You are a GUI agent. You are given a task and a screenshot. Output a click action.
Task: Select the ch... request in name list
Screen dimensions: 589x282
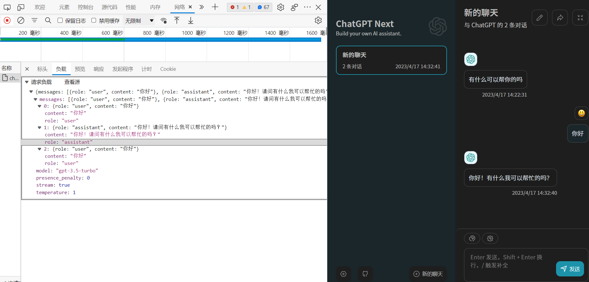(x=11, y=78)
